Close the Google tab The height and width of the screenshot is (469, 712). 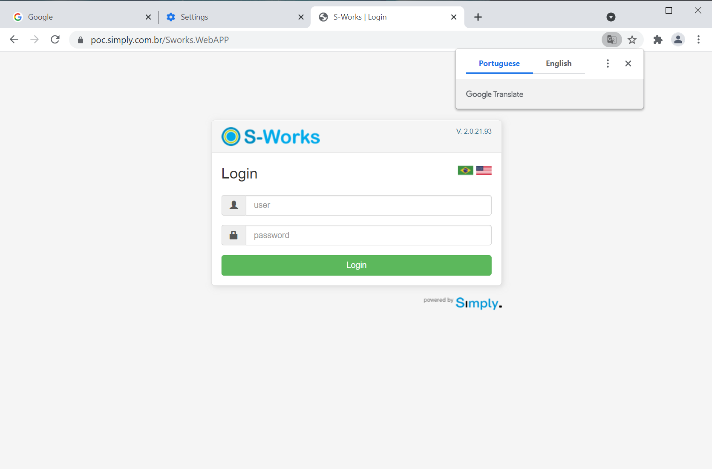(148, 17)
